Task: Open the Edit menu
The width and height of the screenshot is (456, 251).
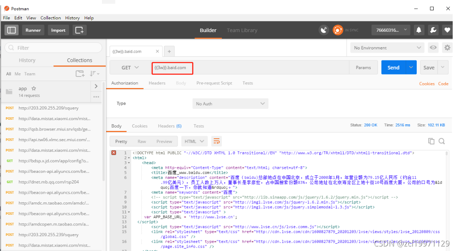Action: click(x=18, y=18)
